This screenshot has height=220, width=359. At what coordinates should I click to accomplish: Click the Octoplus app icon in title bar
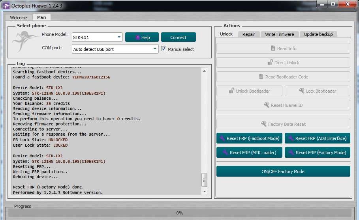[6, 6]
